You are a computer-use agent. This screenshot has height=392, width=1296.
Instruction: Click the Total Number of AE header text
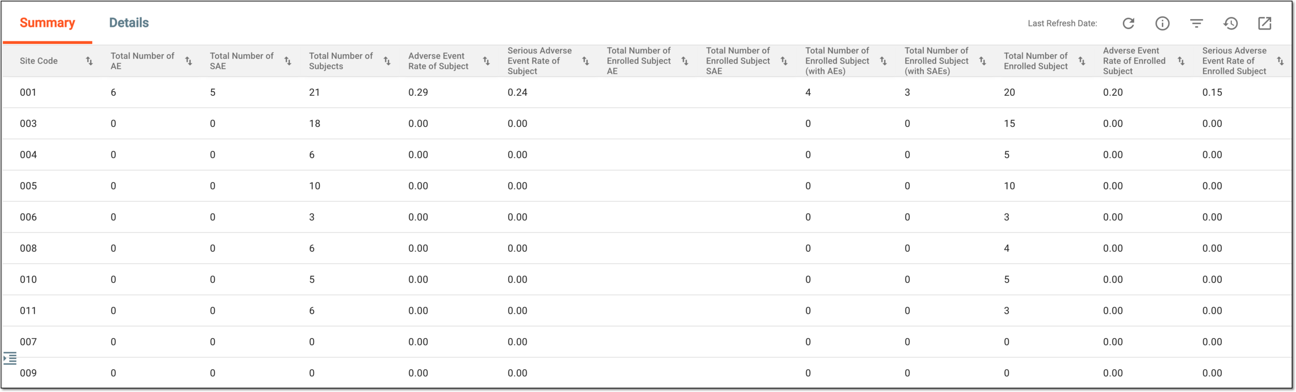click(143, 61)
